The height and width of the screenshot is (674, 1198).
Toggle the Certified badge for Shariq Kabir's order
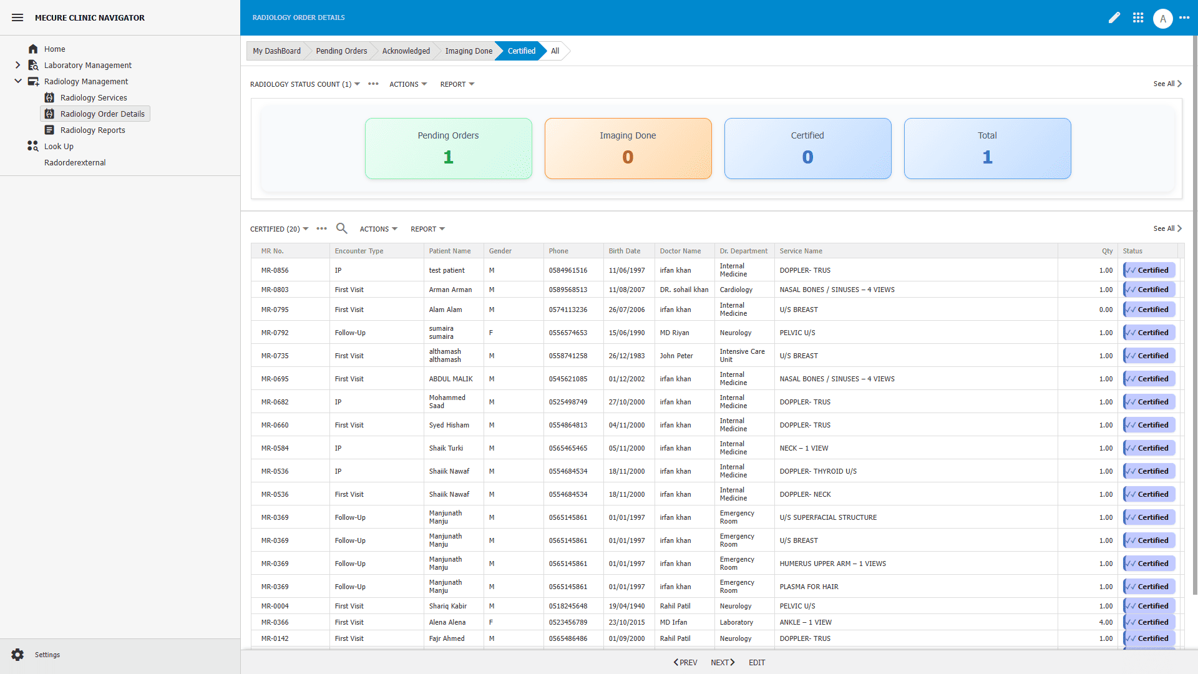click(1149, 605)
